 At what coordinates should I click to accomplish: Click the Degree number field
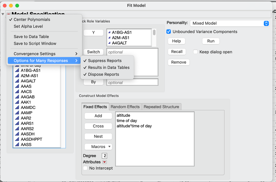tap(104, 156)
